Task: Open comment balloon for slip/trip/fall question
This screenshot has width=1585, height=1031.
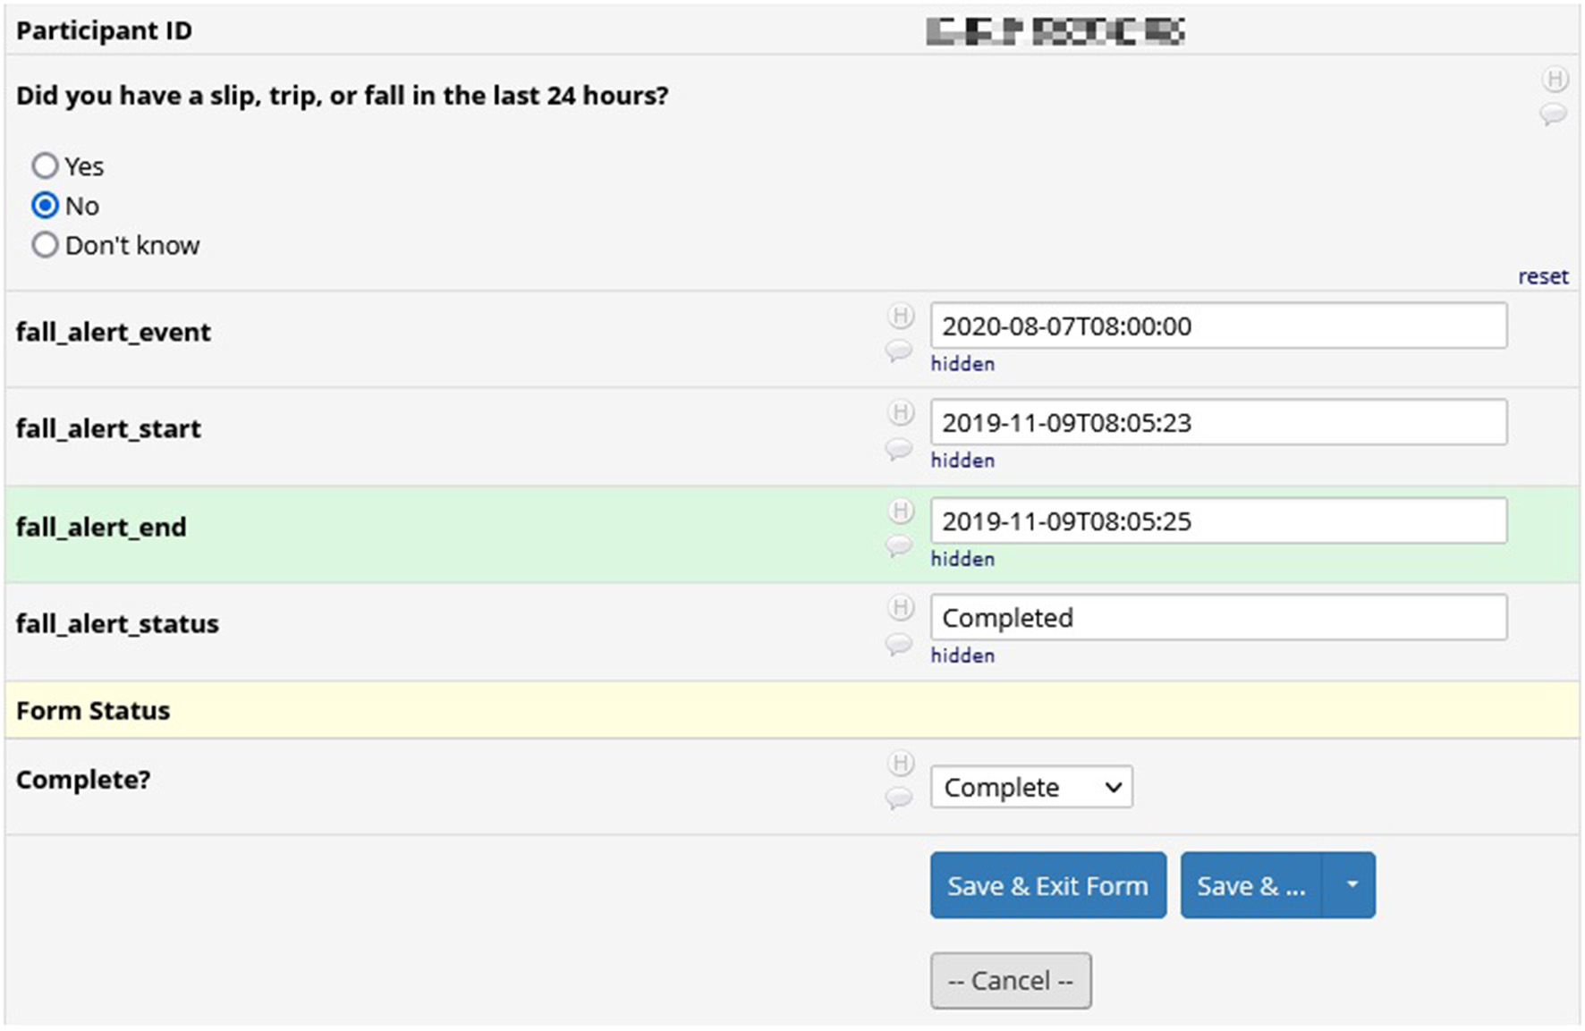Action: [1554, 114]
